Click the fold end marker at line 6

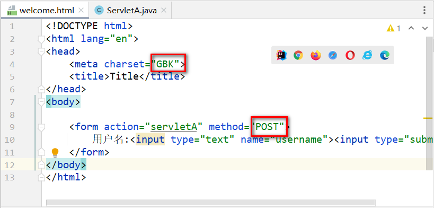point(41,89)
